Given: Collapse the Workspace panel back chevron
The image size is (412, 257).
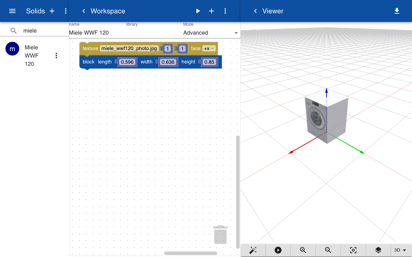Looking at the screenshot, I should click(83, 11).
